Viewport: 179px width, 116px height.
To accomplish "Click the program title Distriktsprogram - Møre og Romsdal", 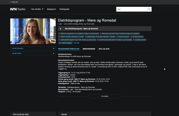I will tap(87, 20).
